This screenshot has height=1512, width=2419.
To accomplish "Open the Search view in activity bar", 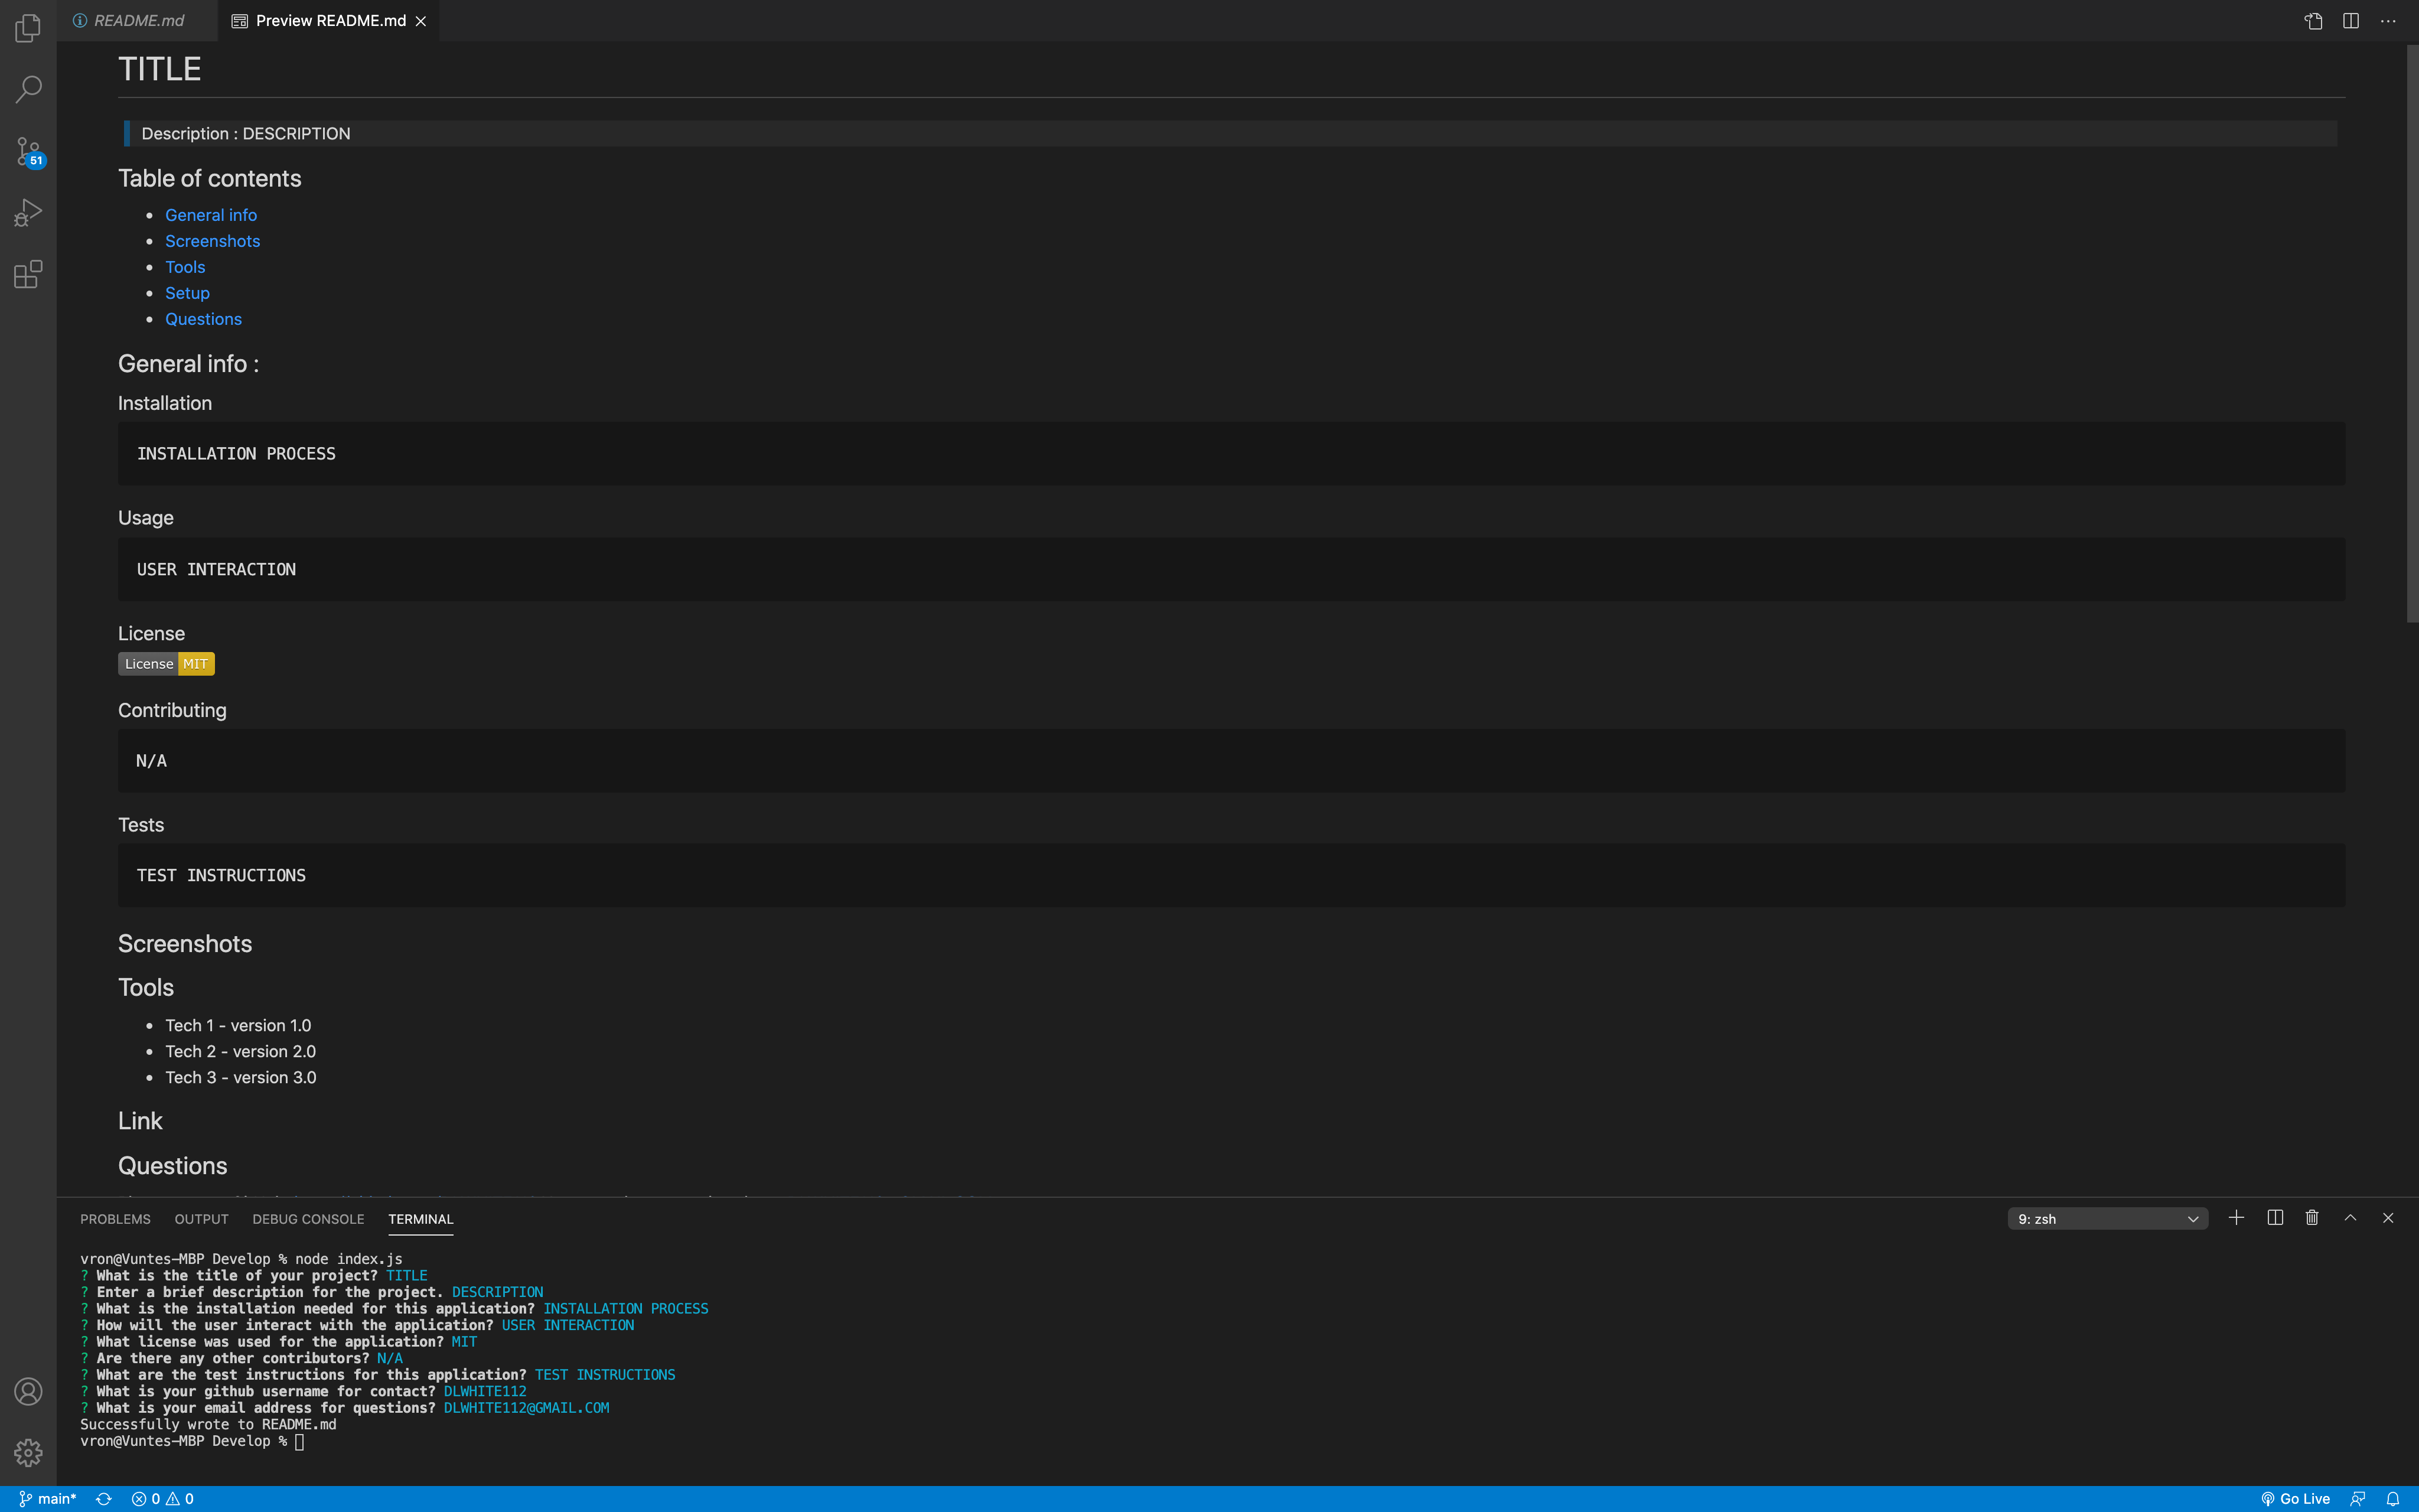I will pyautogui.click(x=28, y=89).
